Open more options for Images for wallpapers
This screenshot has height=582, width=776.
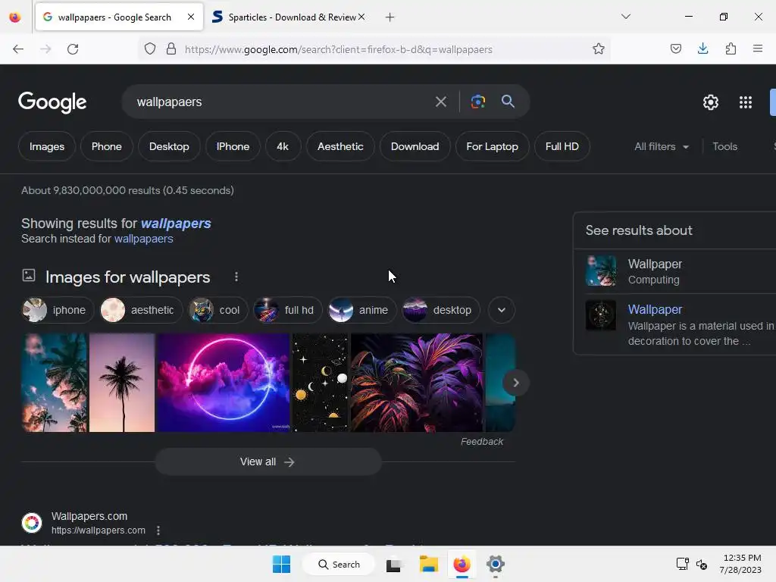click(x=236, y=277)
